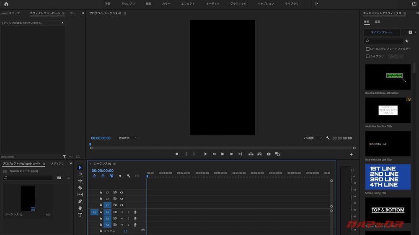Viewport: 419px width, 235px height.
Task: Click the template search field
Action: click(x=383, y=41)
